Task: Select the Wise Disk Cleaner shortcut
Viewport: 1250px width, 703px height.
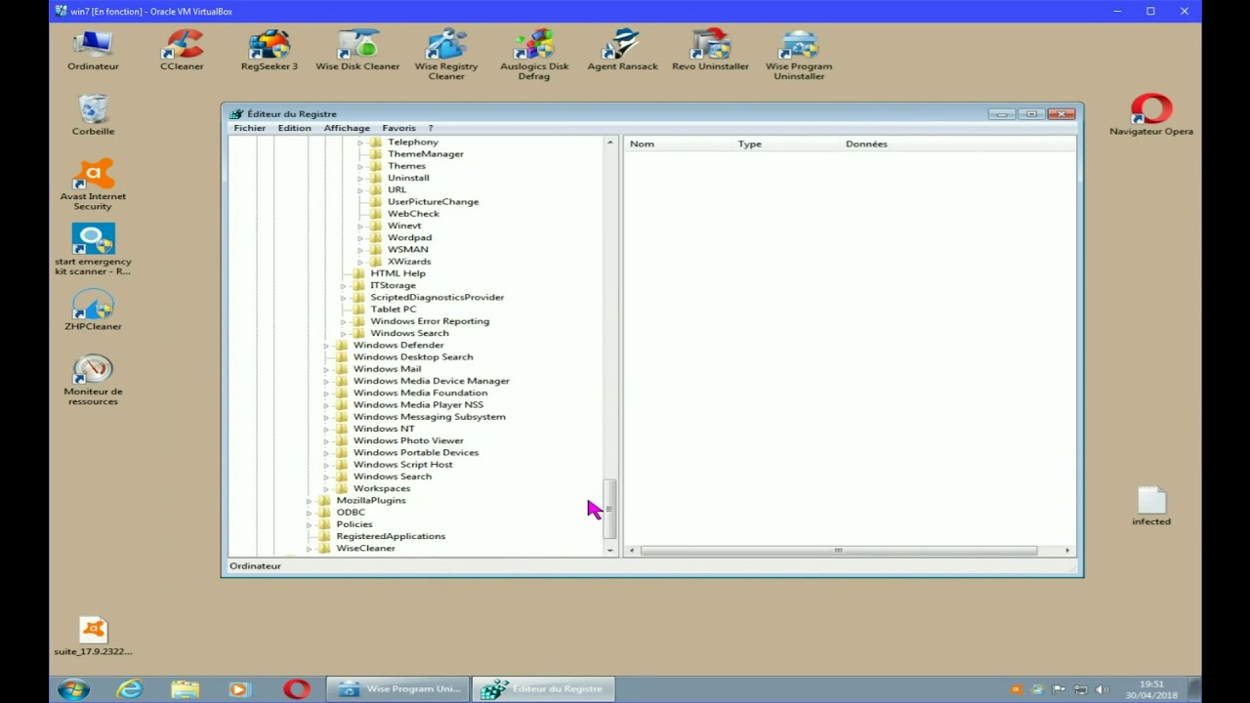Action: pyautogui.click(x=357, y=51)
